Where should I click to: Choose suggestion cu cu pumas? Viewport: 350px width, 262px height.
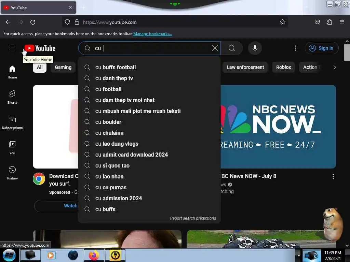[x=150, y=187]
